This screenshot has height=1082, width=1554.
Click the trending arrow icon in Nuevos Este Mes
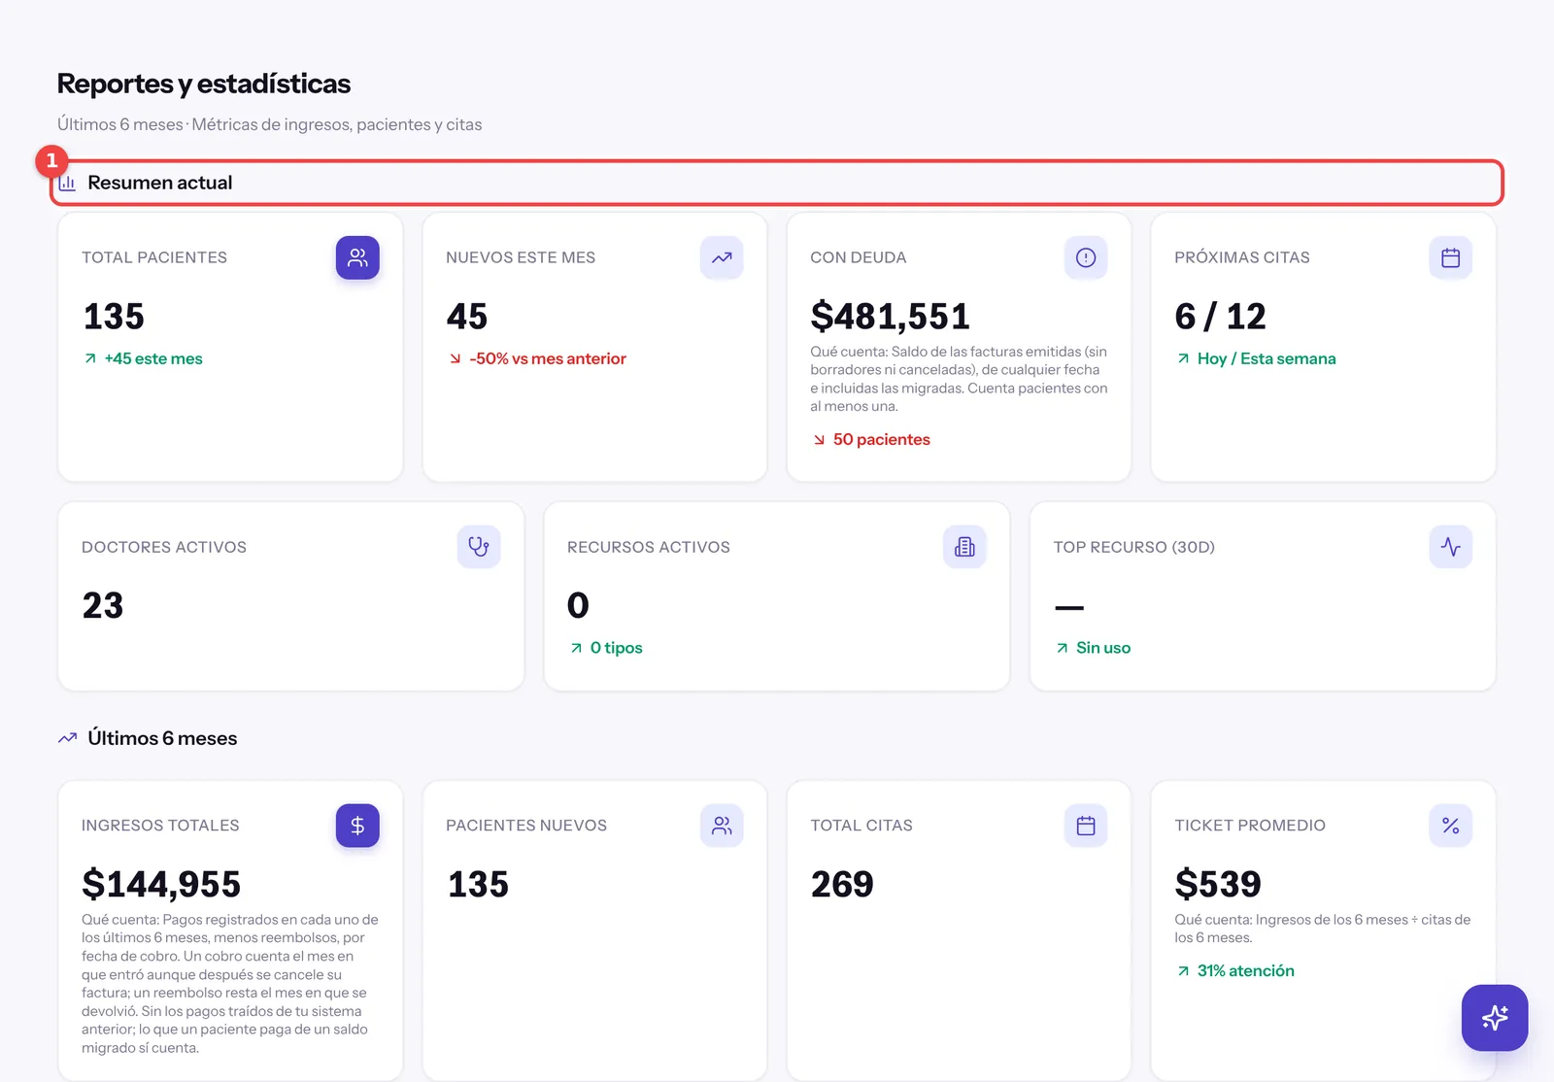(722, 257)
